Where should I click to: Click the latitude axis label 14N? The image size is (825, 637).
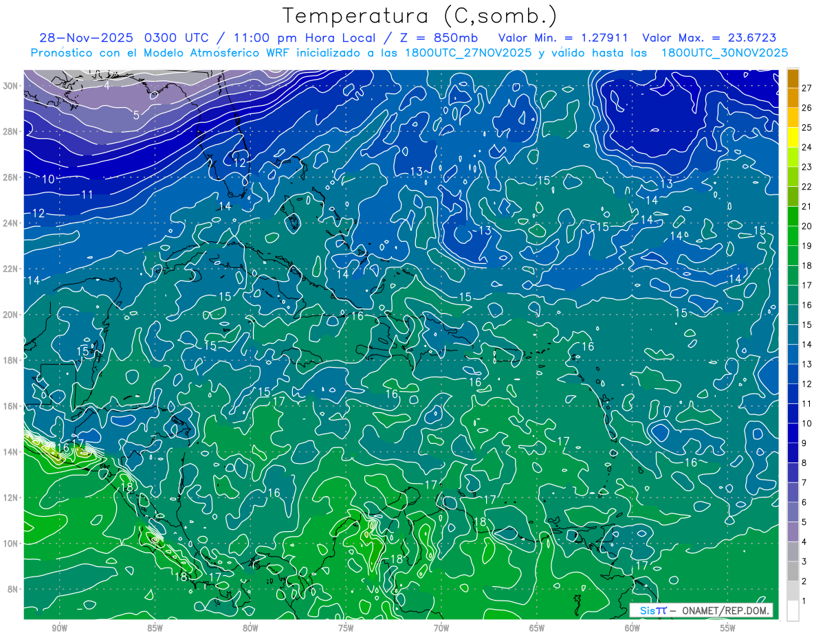10,452
